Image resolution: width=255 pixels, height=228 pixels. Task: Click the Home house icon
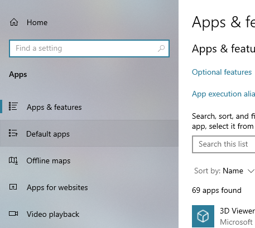click(14, 22)
